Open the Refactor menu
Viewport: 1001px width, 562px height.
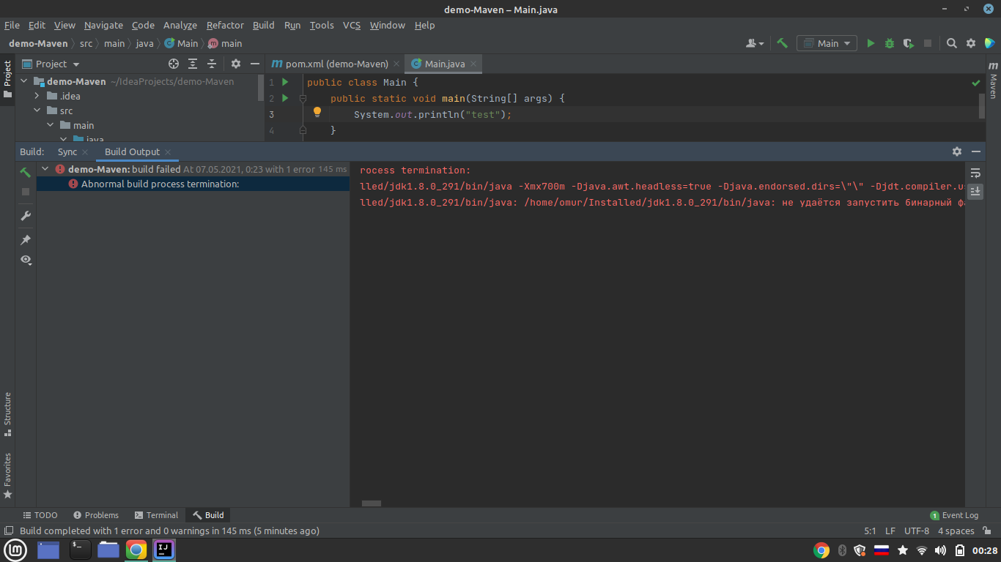pos(225,25)
